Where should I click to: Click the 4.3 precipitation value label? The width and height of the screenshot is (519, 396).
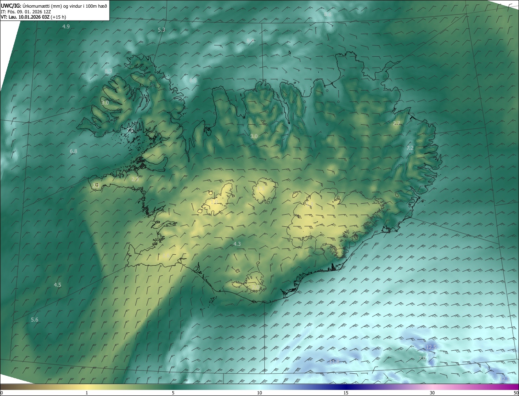click(237, 244)
